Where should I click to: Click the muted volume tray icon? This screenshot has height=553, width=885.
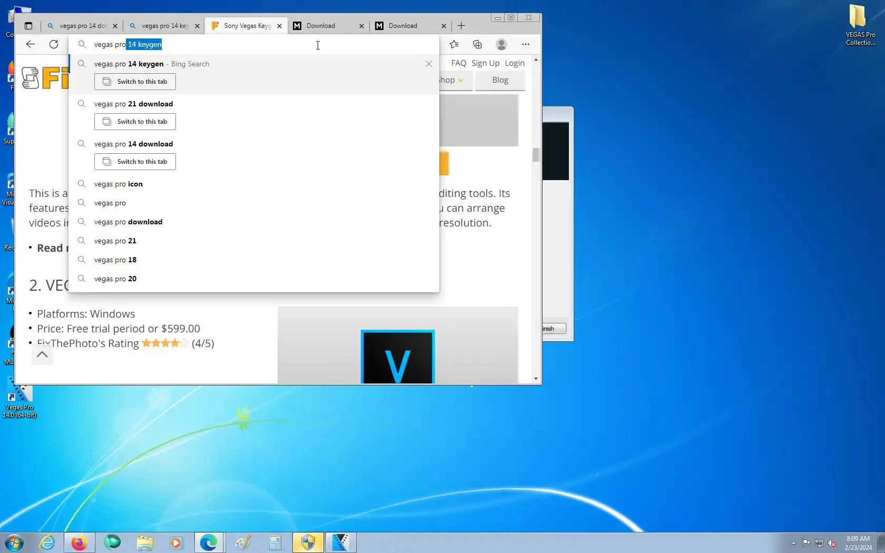click(832, 543)
